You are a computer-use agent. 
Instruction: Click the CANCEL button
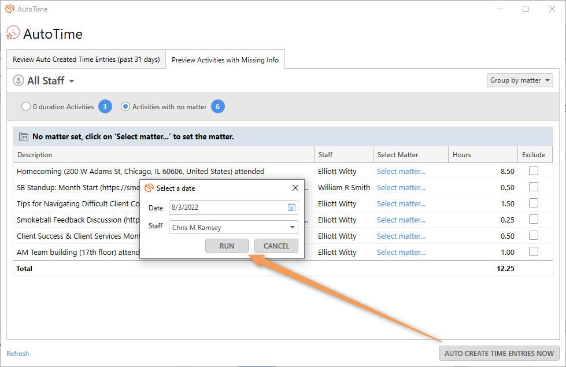pos(276,246)
